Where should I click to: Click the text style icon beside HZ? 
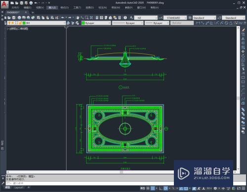click(131, 18)
